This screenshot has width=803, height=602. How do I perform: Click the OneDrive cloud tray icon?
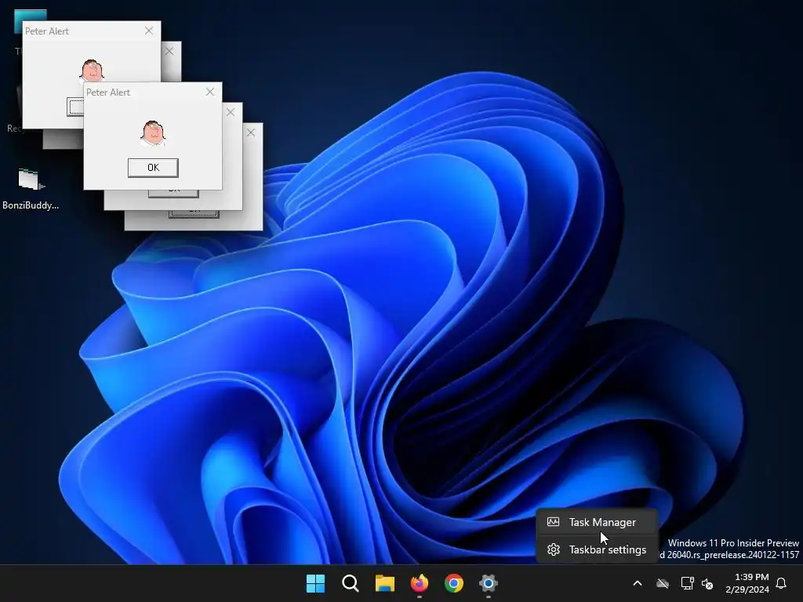click(x=663, y=583)
